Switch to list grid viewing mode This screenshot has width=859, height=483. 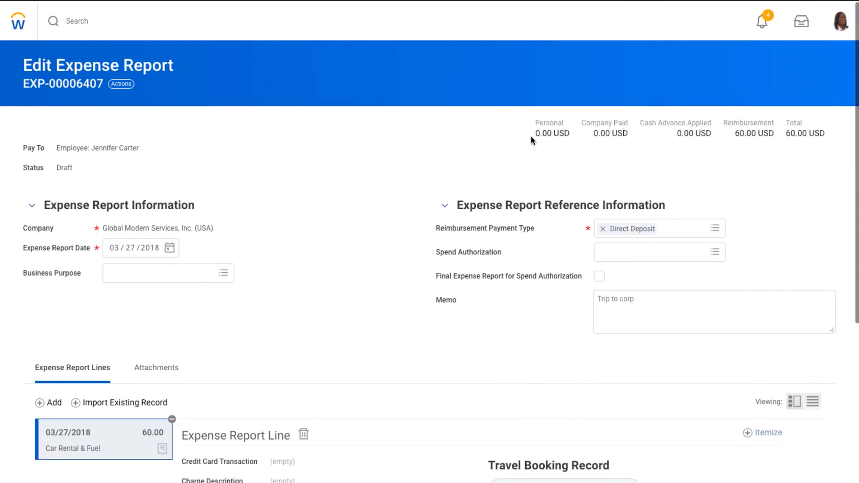click(812, 402)
